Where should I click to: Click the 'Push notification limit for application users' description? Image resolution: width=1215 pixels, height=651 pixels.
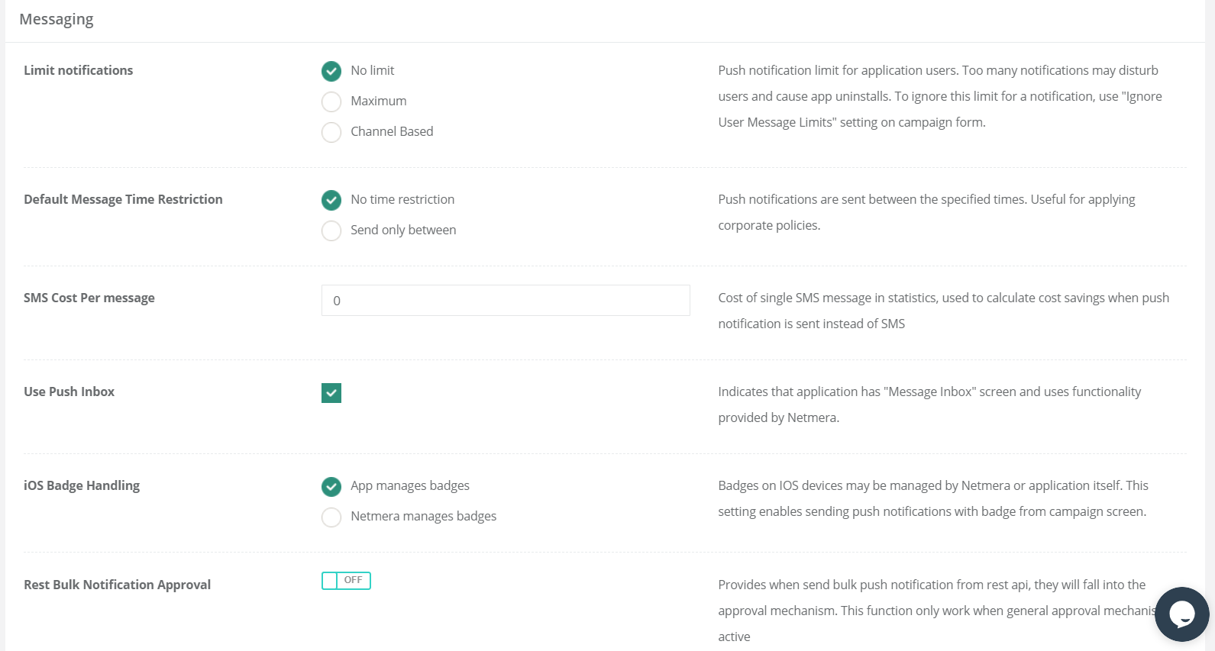coord(940,96)
